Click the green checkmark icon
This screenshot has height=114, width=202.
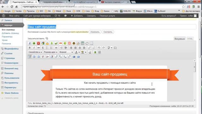pos(56,43)
